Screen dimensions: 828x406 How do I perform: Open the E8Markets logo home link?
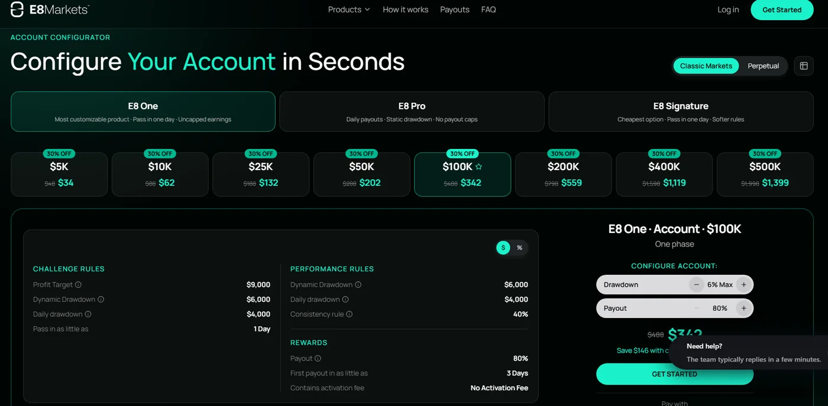point(50,9)
